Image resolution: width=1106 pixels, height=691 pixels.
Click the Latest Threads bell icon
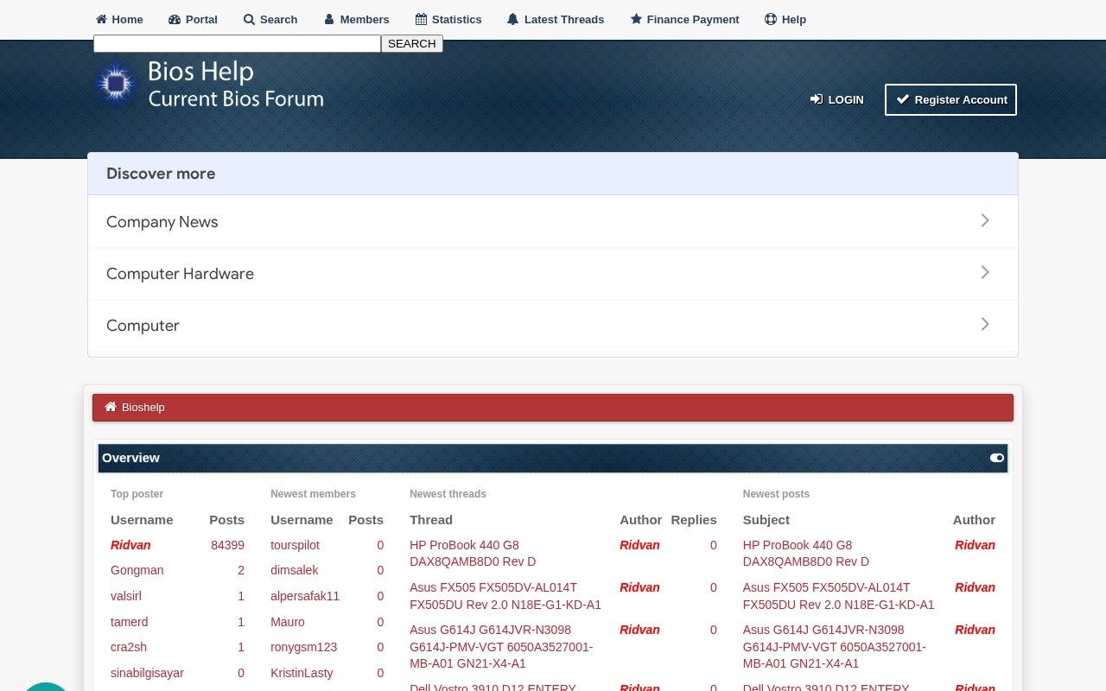(x=512, y=19)
